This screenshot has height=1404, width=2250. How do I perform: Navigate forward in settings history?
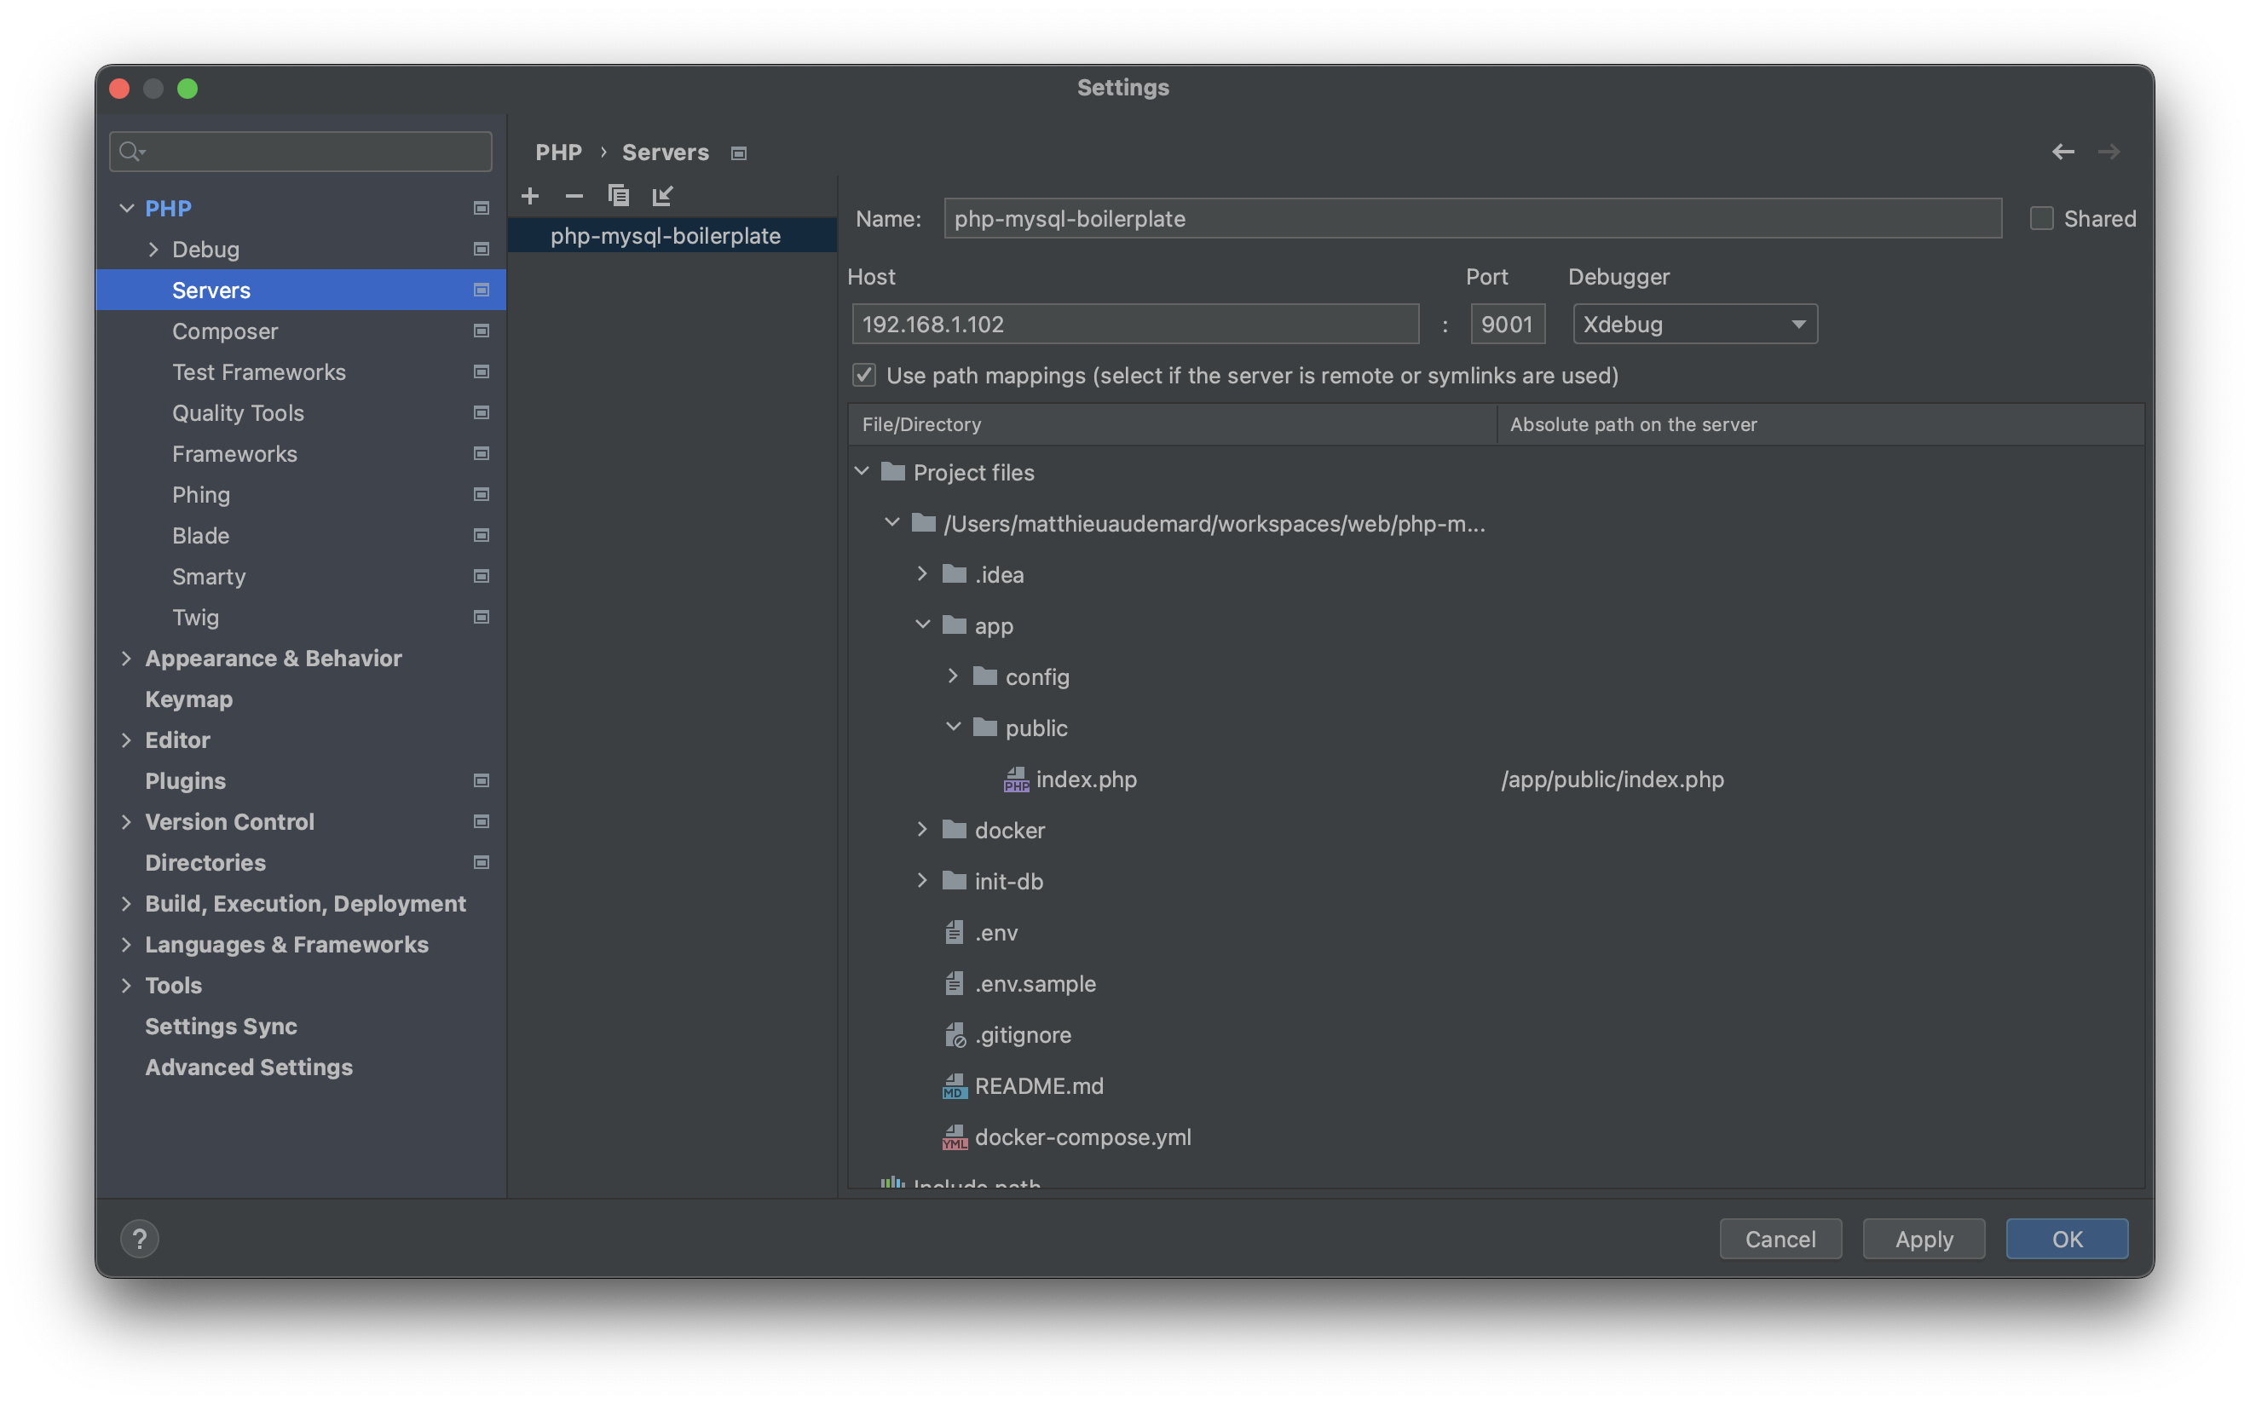coord(2109,152)
